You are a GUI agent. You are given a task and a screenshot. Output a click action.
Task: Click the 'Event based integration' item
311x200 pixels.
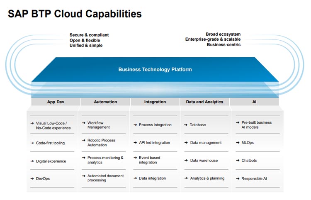[149, 160]
